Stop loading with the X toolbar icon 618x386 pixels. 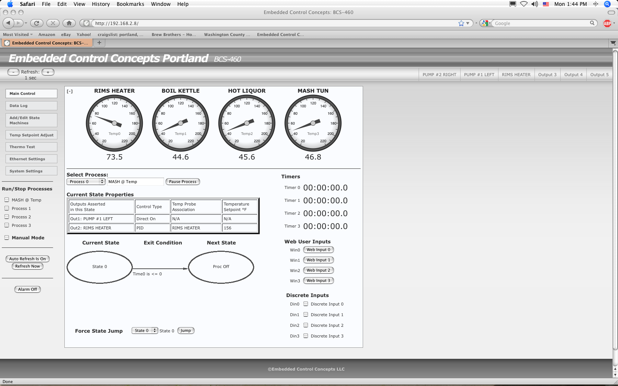click(53, 23)
